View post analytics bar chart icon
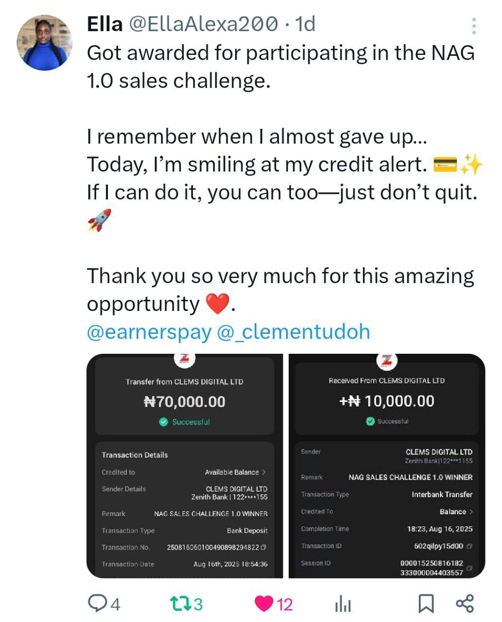This screenshot has height=622, width=502. pos(343,604)
